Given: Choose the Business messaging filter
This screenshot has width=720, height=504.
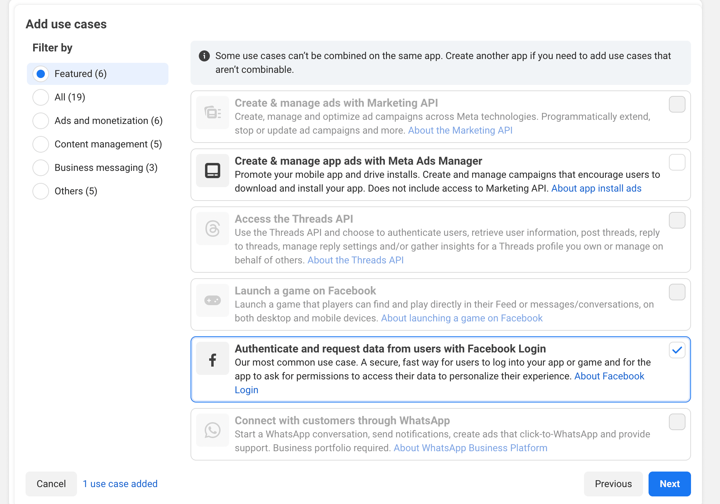Looking at the screenshot, I should click(41, 168).
